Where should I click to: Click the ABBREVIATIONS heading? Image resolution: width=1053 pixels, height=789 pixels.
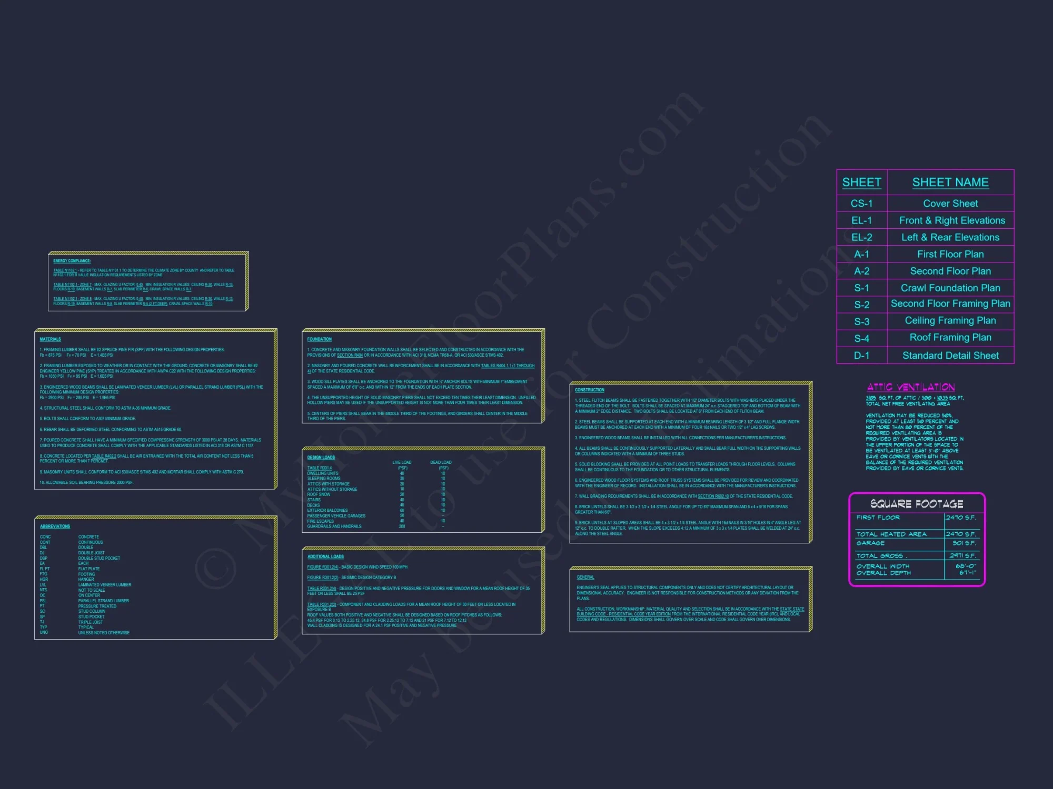(55, 527)
